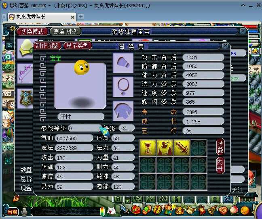
Task: Click the orange fan shell icon
Action: click(x=223, y=210)
